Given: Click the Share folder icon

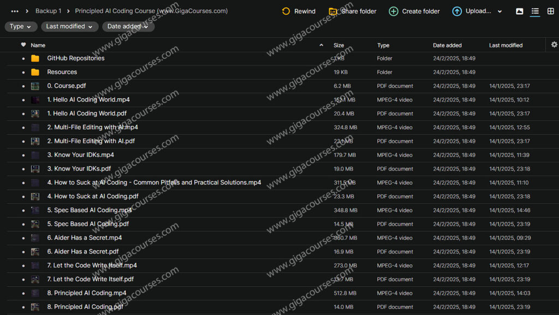Looking at the screenshot, I should 333,11.
